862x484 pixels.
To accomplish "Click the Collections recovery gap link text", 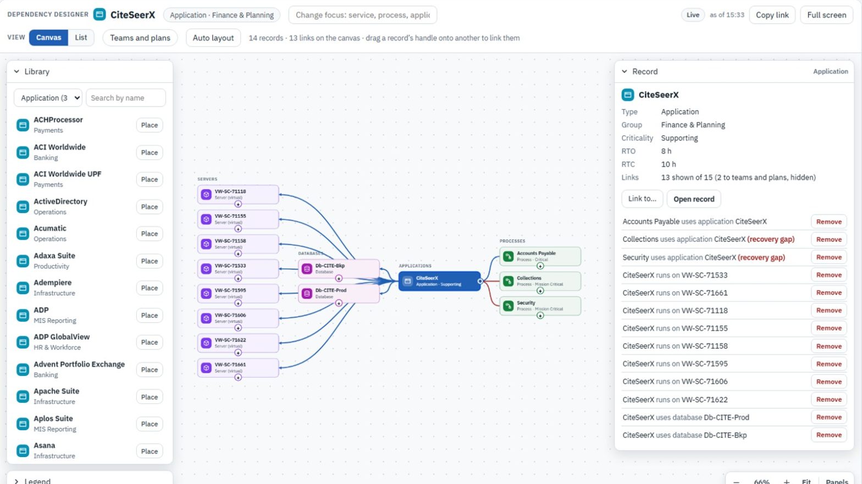I will [771, 239].
